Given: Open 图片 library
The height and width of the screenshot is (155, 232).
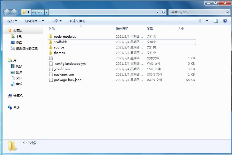Looking at the screenshot, I should 19,72.
